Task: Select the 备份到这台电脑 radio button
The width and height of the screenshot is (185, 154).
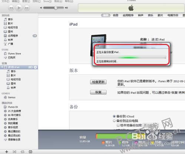Action: click(114, 121)
